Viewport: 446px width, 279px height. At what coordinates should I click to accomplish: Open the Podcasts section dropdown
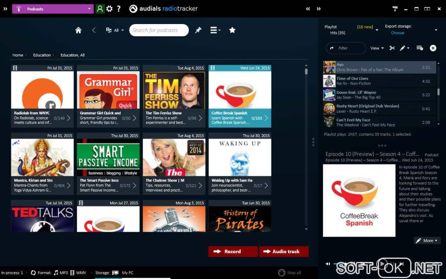pyautogui.click(x=53, y=9)
